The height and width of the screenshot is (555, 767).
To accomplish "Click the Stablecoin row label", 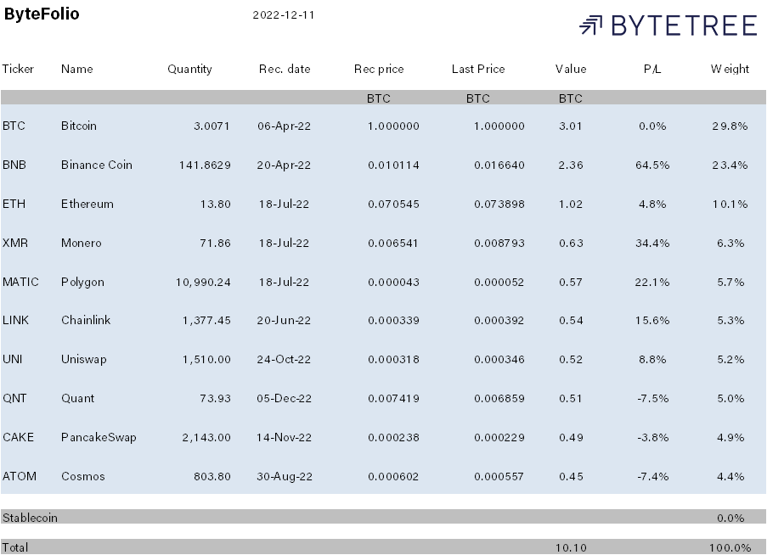I will [30, 518].
